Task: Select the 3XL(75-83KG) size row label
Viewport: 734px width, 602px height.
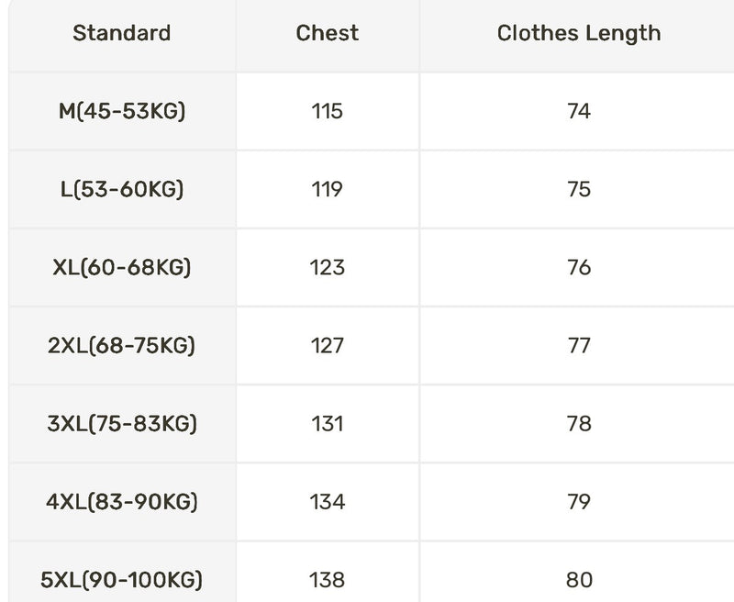Action: (122, 423)
